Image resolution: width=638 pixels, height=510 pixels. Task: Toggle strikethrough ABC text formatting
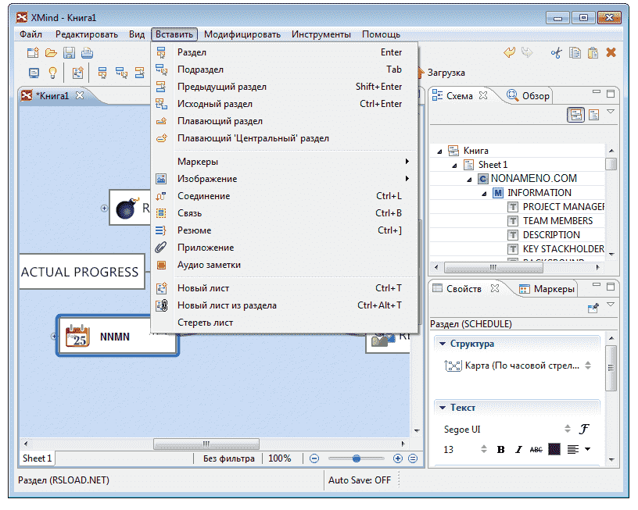click(536, 450)
